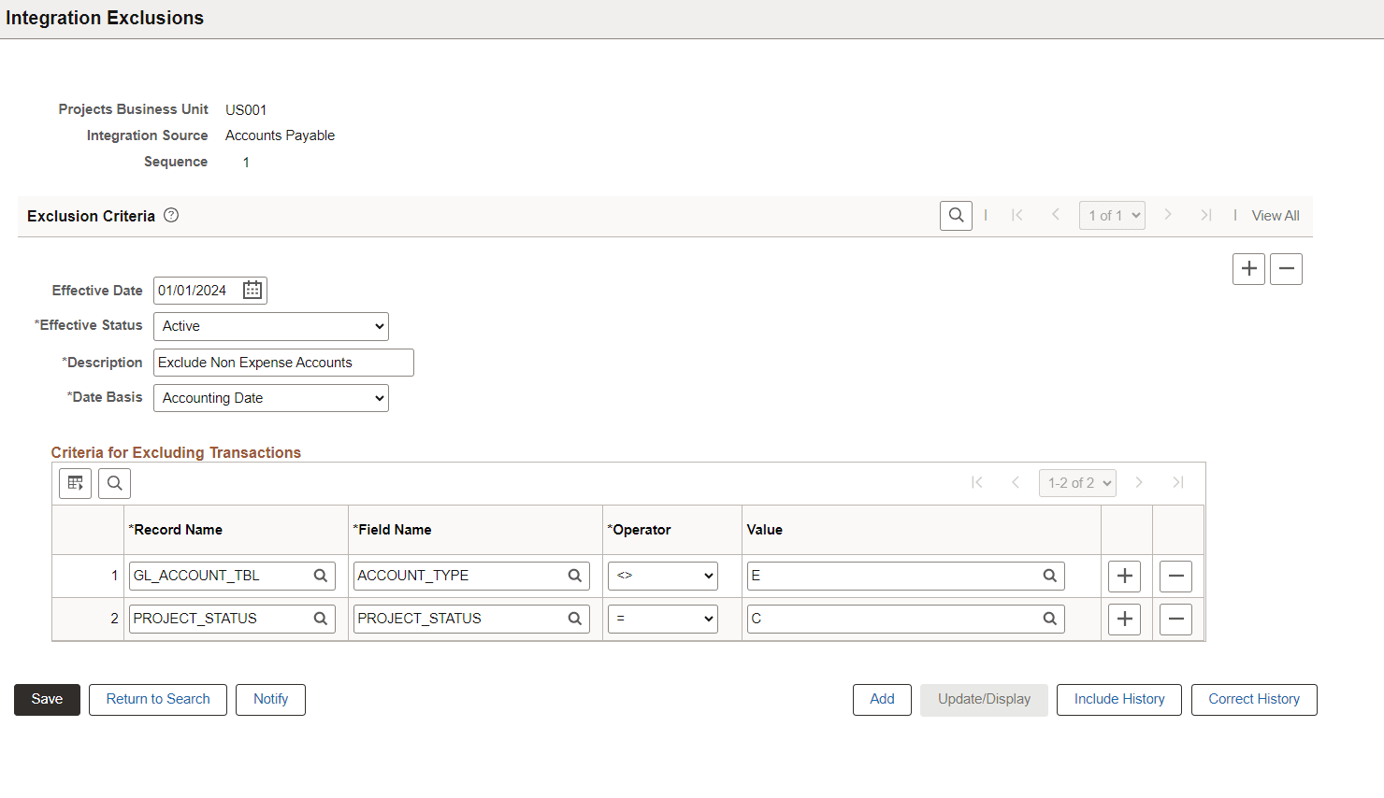Insert row after GL_ACCOUNT_TBL criteria

1124,577
